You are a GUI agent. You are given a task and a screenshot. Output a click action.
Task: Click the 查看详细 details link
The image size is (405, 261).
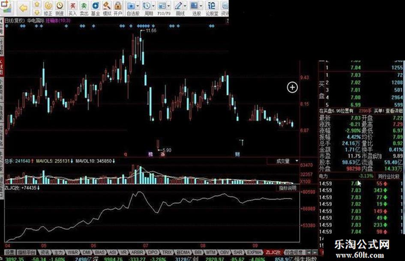[394, 111]
